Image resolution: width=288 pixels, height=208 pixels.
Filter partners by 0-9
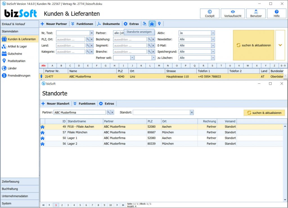tap(283, 66)
